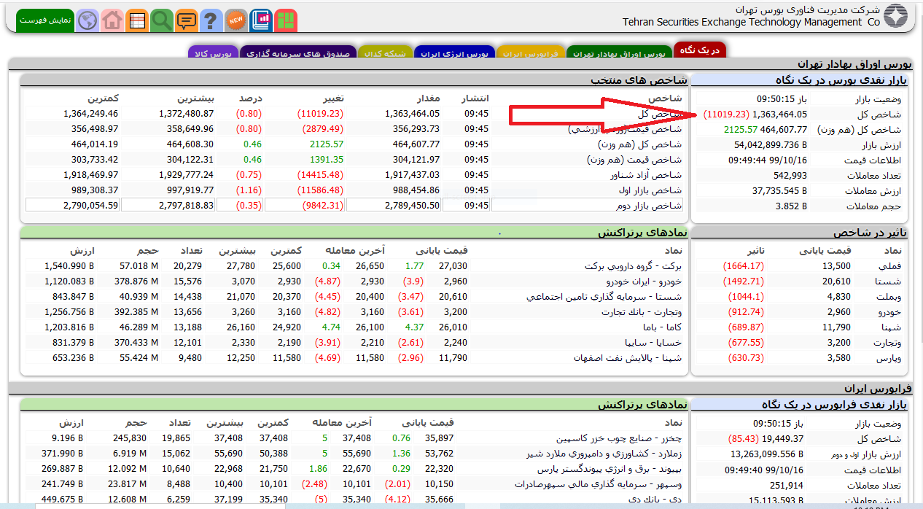Open the question mark help icon
This screenshot has width=923, height=509.
pos(211,20)
